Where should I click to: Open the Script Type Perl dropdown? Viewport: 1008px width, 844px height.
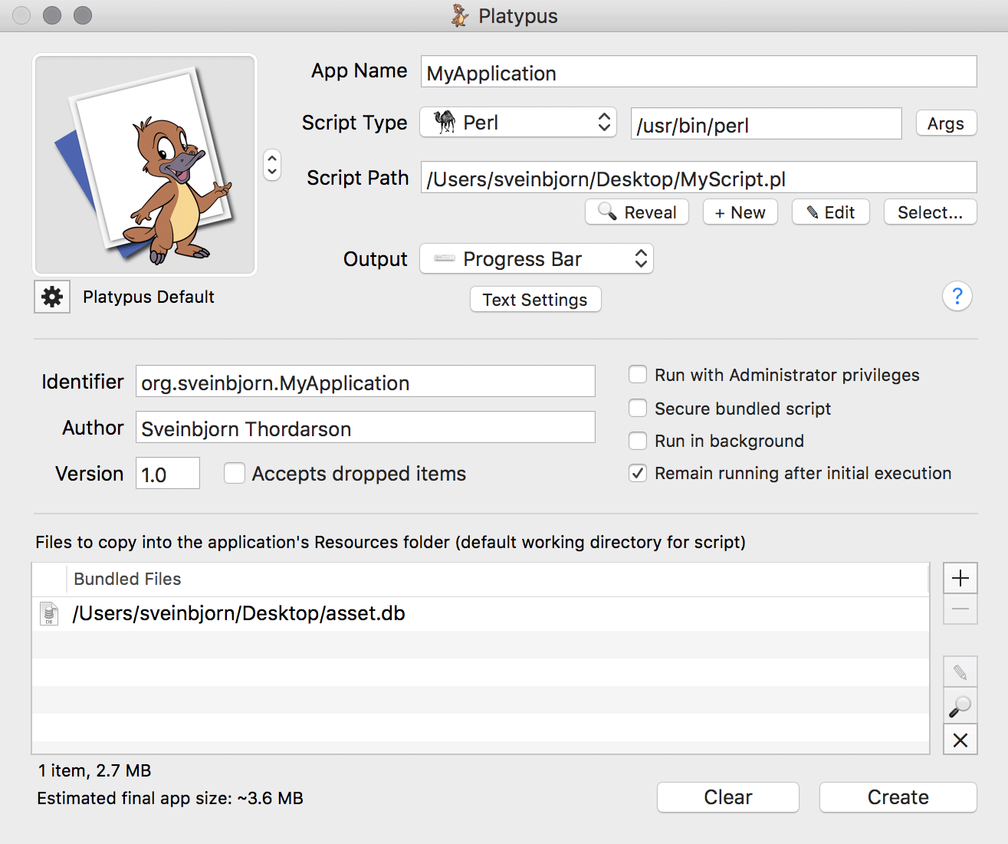pos(518,123)
